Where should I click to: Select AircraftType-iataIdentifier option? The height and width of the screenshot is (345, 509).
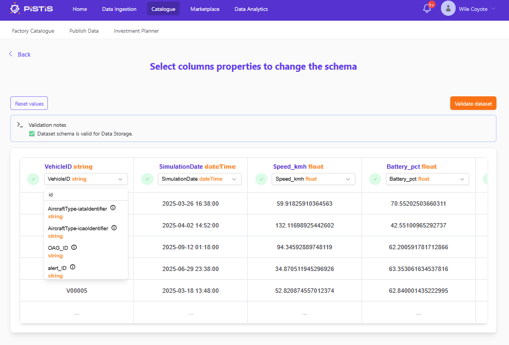pos(86,212)
